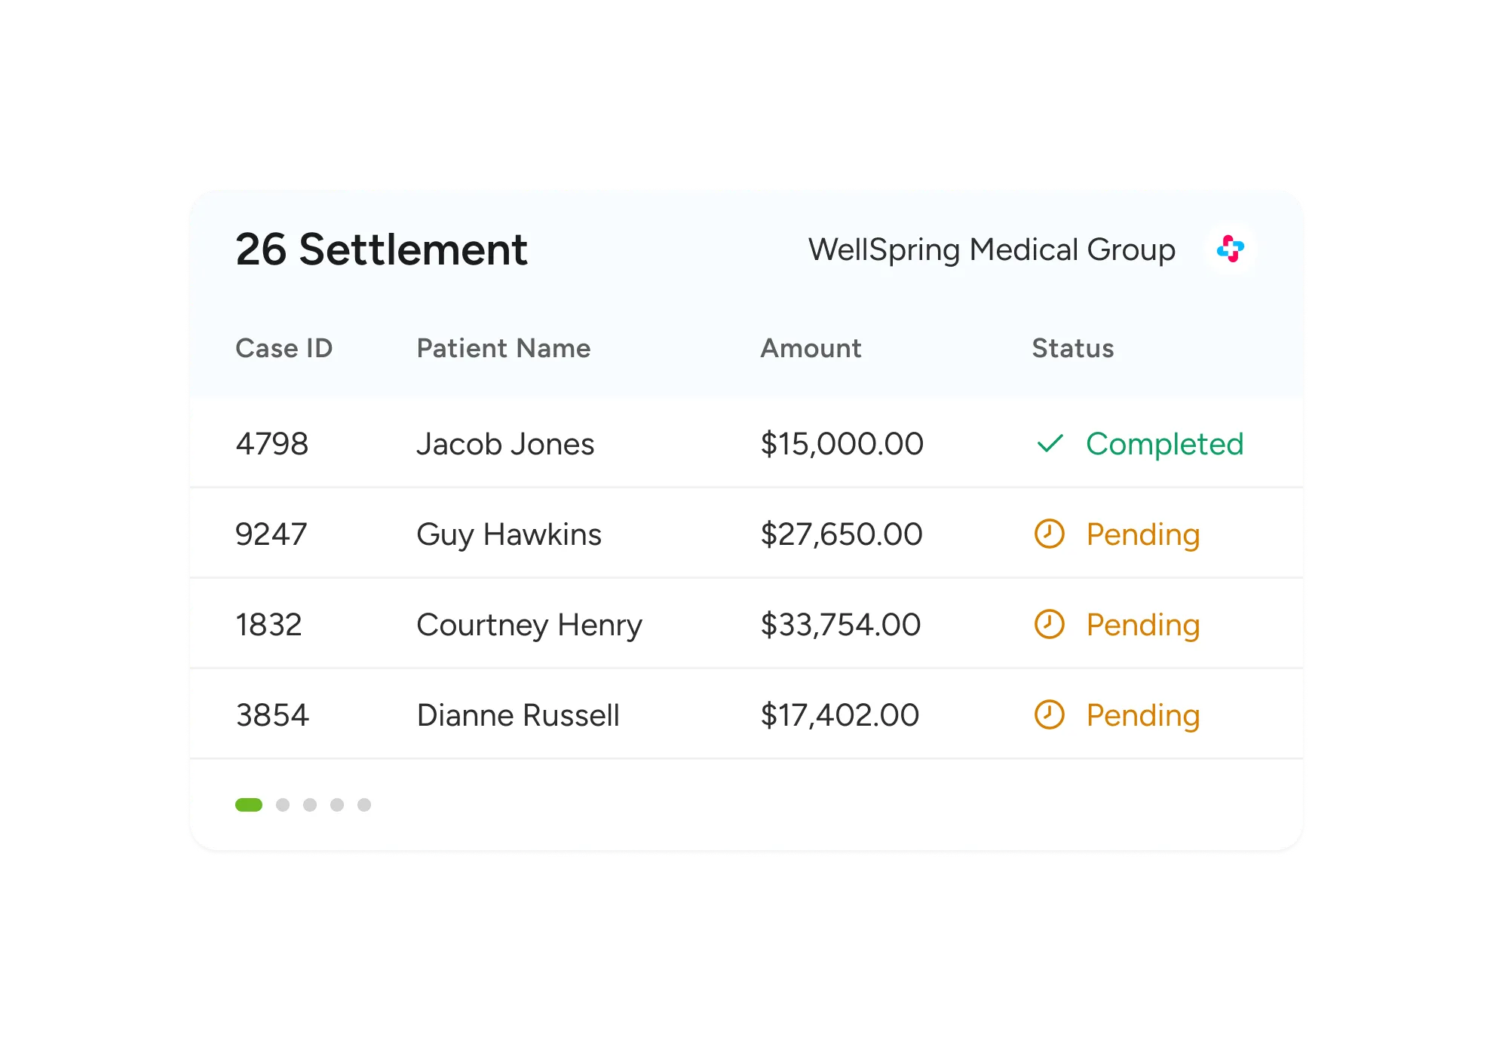
Task: Switch to the fourth pagination dot
Action: point(337,805)
